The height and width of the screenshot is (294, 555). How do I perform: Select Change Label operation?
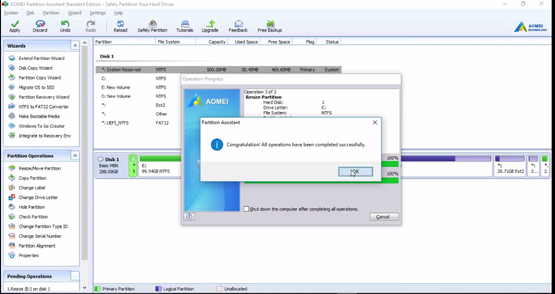(32, 188)
